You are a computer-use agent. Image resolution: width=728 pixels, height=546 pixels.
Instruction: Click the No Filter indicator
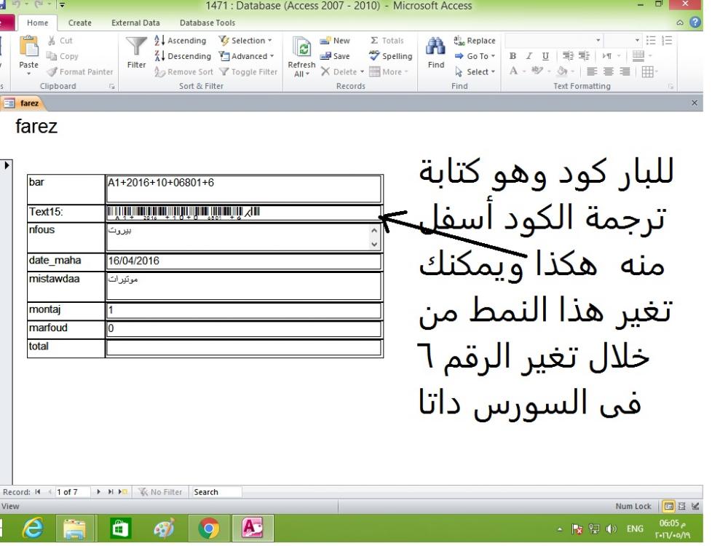161,491
